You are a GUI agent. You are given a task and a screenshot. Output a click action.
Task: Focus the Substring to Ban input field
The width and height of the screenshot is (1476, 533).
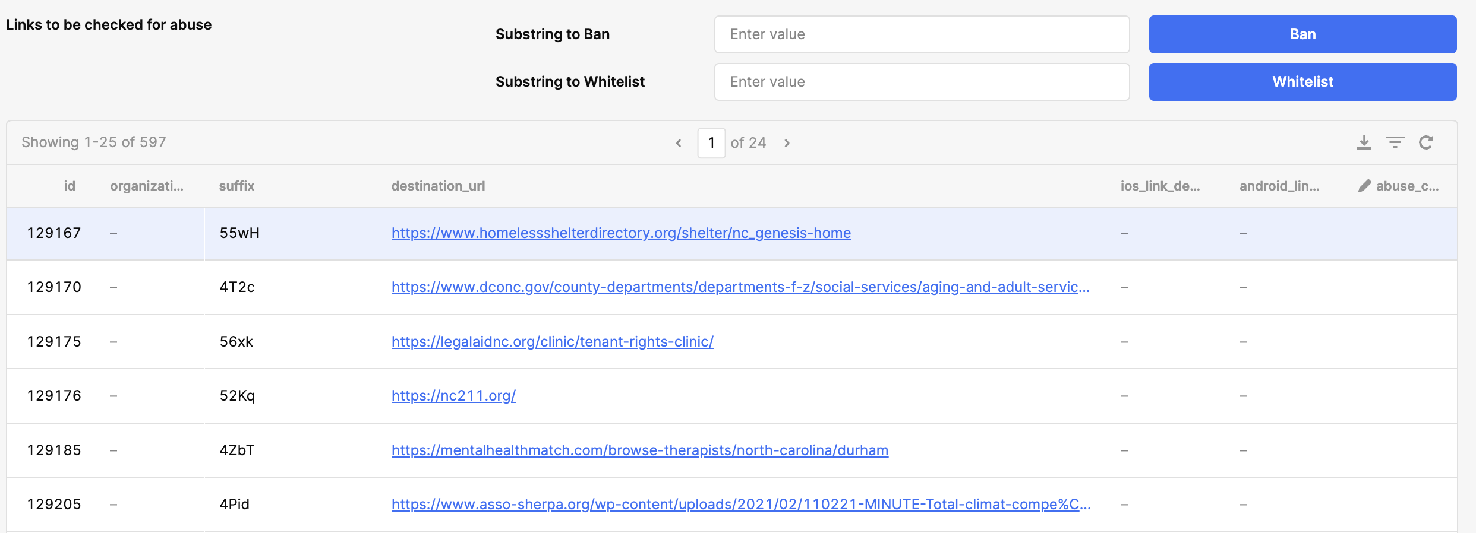(922, 34)
